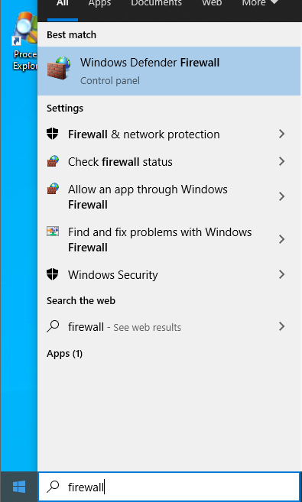Click the magnifier icon beside firewall web results

(53, 326)
